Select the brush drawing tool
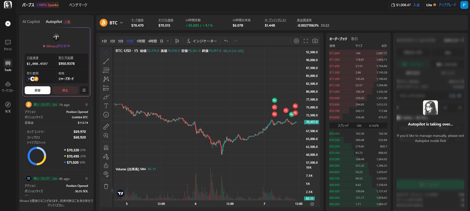Image resolution: width=470 pixels, height=211 pixels. pos(106,97)
